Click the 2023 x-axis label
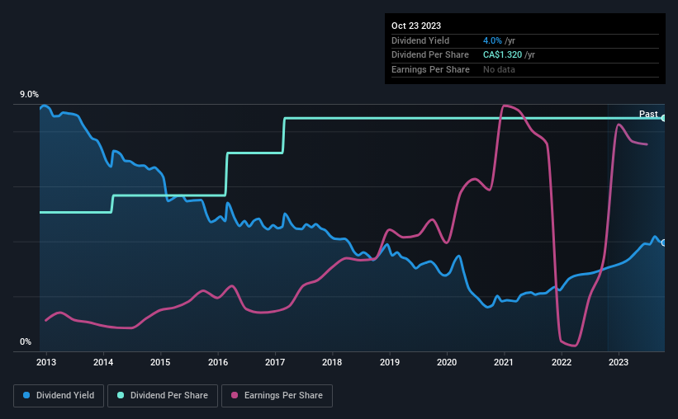The width and height of the screenshot is (678, 419). coord(619,362)
